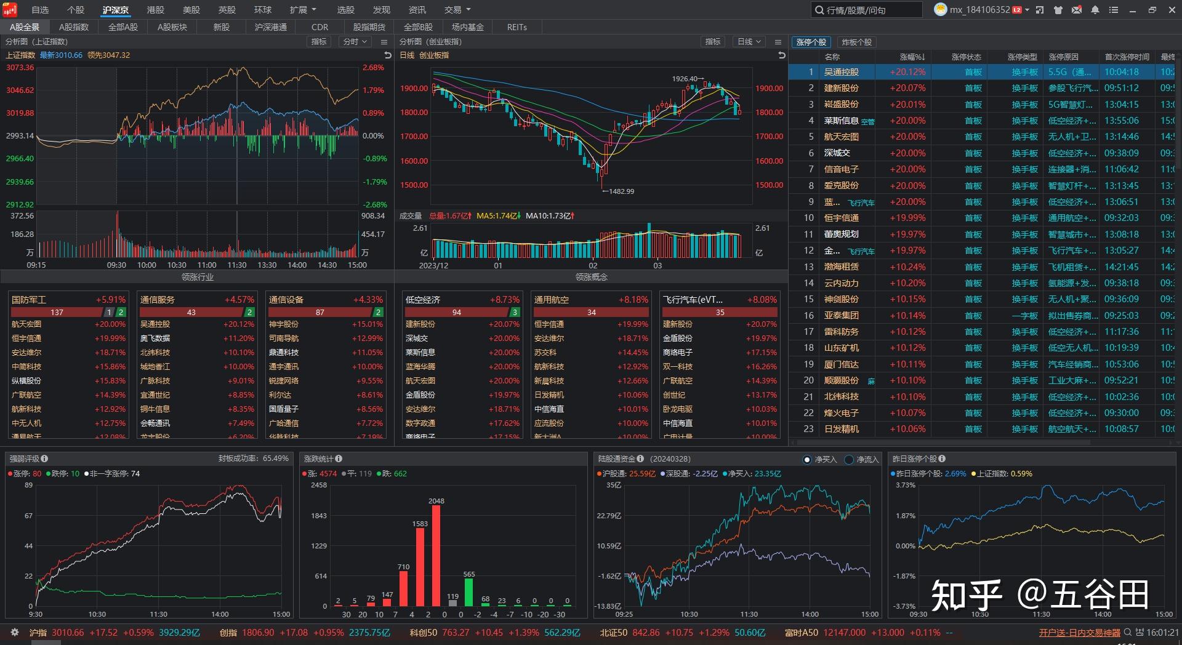Screen dimensions: 1182x645
Task: Click the 行情/股票/问句 search field
Action: (x=867, y=10)
